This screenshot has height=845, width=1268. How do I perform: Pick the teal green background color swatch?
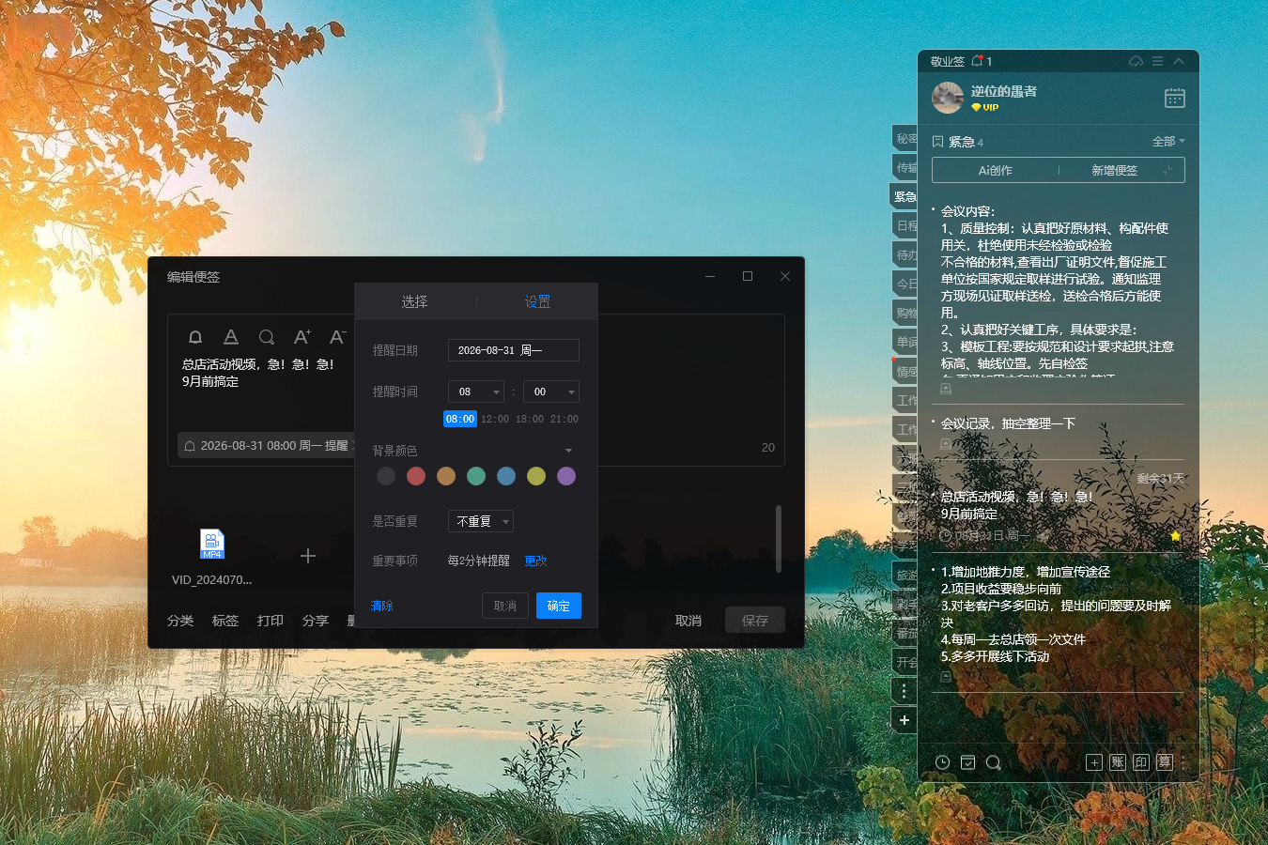(476, 476)
